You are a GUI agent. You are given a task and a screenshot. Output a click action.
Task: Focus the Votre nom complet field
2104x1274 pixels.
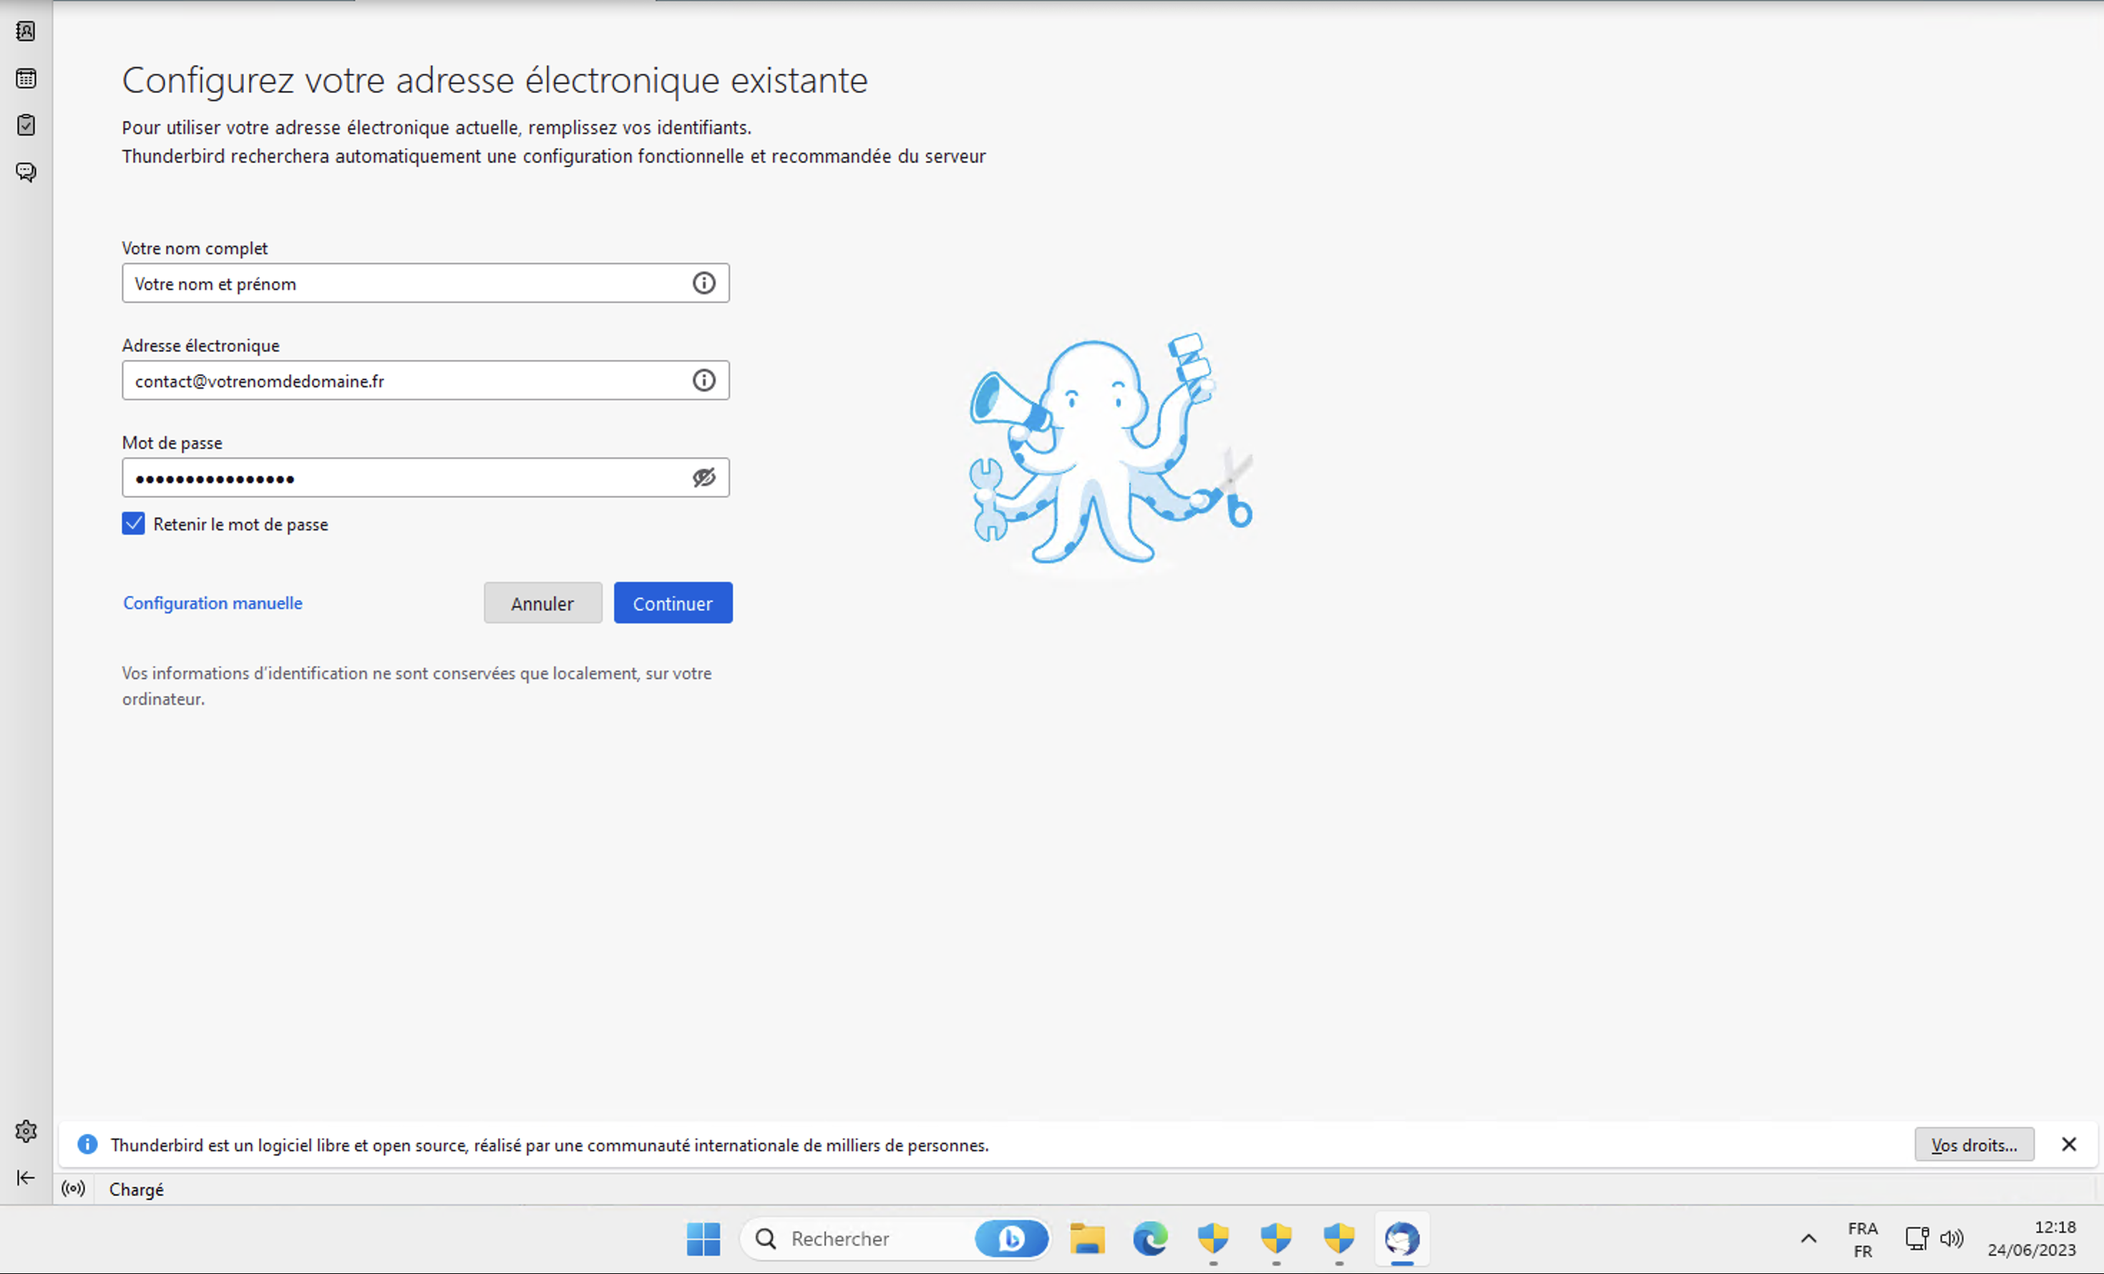425,283
